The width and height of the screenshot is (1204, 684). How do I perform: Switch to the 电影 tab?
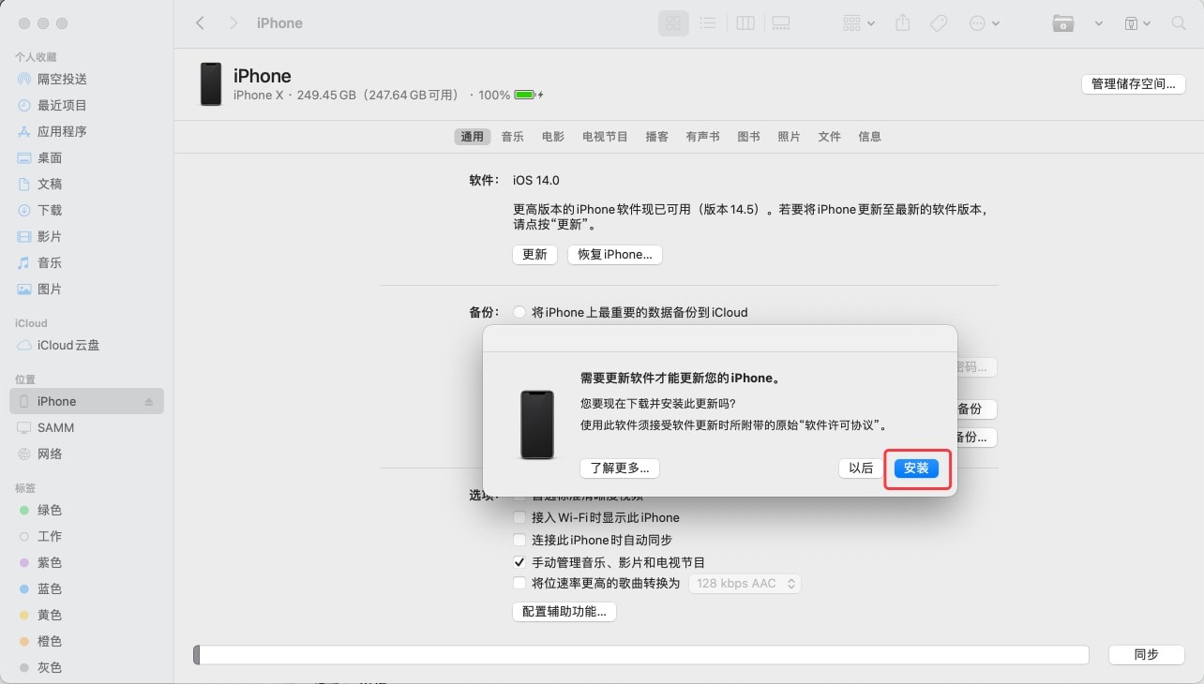point(553,137)
